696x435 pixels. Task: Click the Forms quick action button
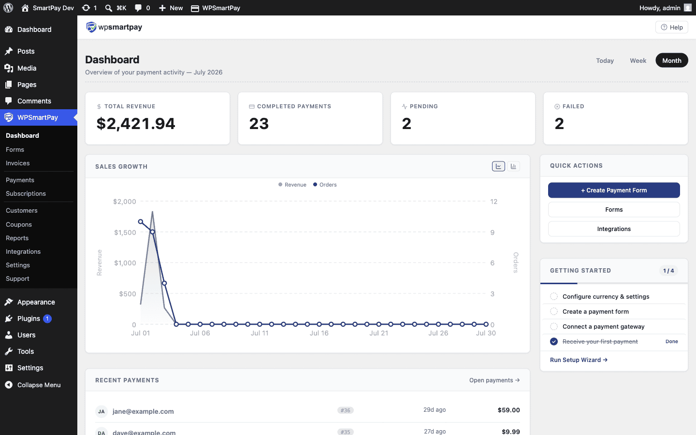(614, 209)
